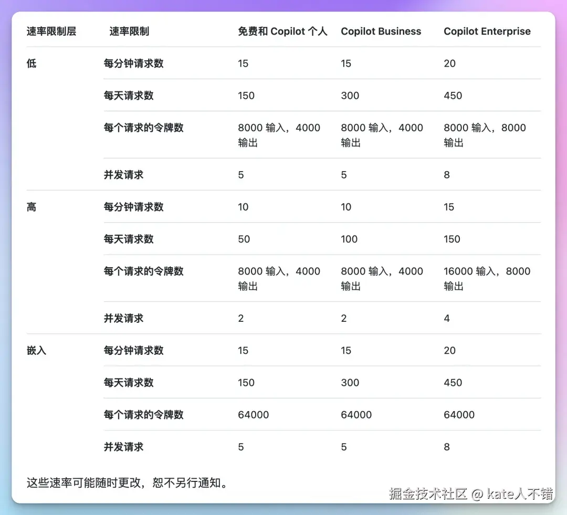Select the 嵌入 tier row label
Screen dimensions: 567x515
coord(35,350)
